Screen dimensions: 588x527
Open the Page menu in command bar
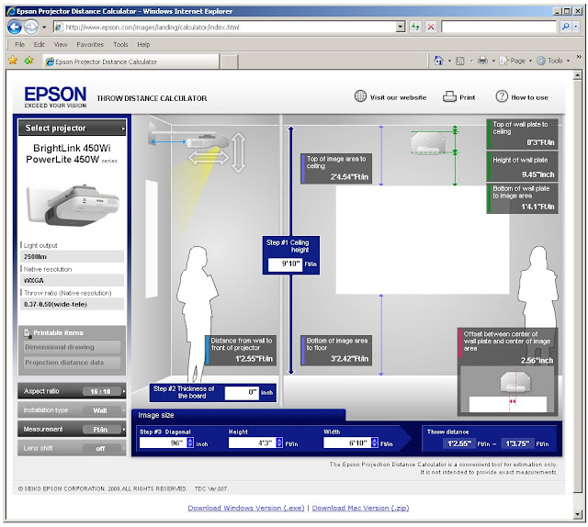[515, 61]
